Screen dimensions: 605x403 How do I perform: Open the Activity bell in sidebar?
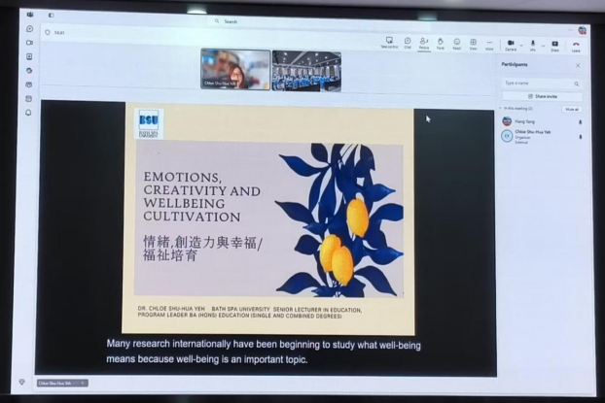pyautogui.click(x=28, y=113)
